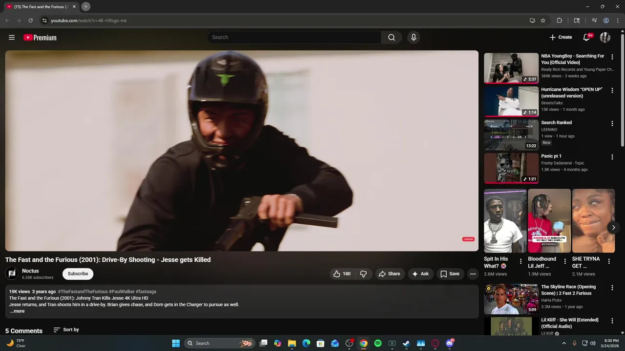Open the notifications bell

[x=587, y=38]
